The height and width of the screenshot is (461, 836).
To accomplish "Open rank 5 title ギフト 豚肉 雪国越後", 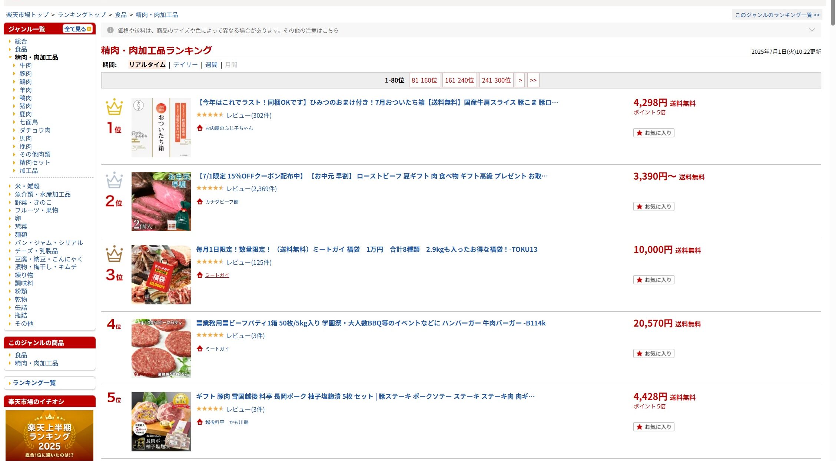I will 365,397.
